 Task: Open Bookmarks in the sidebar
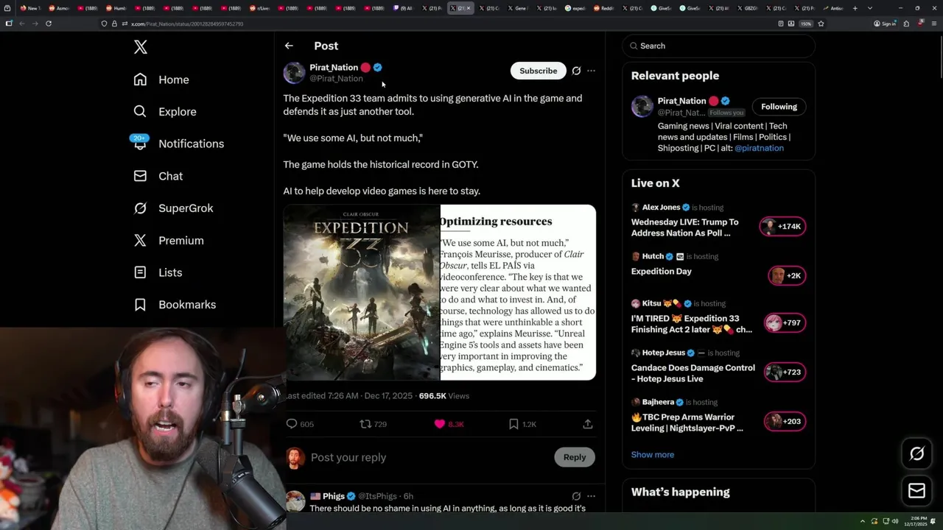[175, 305]
